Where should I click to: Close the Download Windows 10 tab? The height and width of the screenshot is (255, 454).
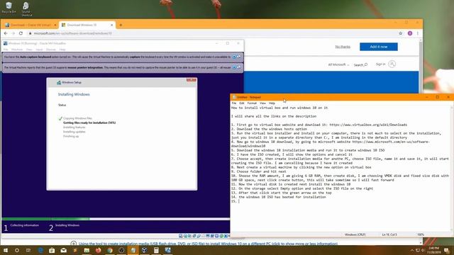[112, 25]
